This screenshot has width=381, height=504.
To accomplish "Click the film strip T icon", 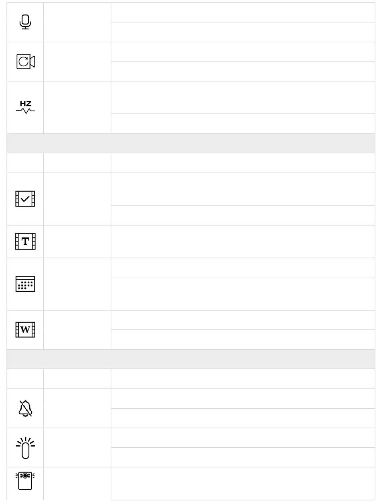I will click(x=25, y=242).
